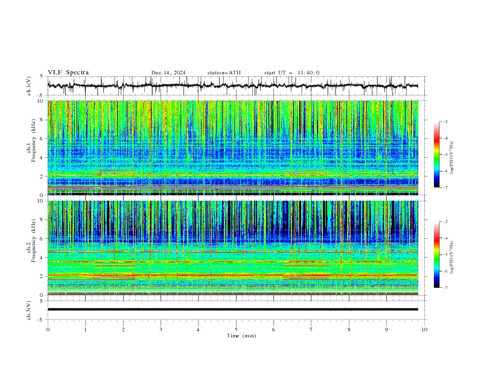Viewport: 478px width, 370px height.
Task: Click the 'station=ATH' label
Action: (x=224, y=73)
